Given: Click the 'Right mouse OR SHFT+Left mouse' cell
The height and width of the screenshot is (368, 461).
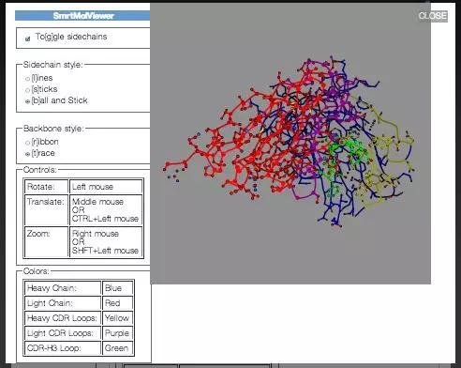Looking at the screenshot, I should coord(106,241).
